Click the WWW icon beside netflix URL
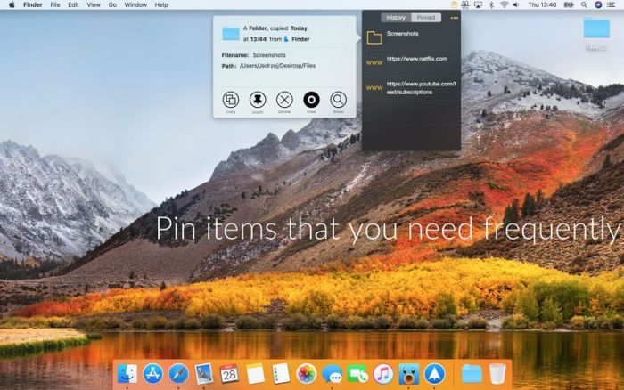 click(374, 63)
